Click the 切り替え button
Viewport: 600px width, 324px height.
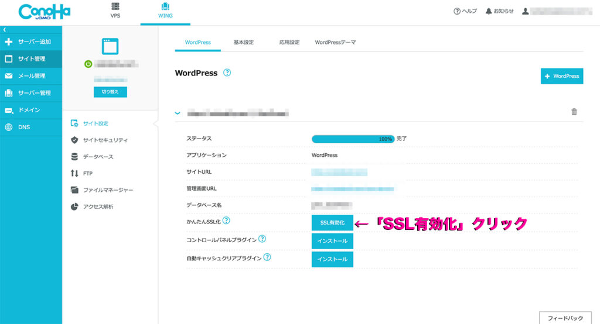point(110,92)
